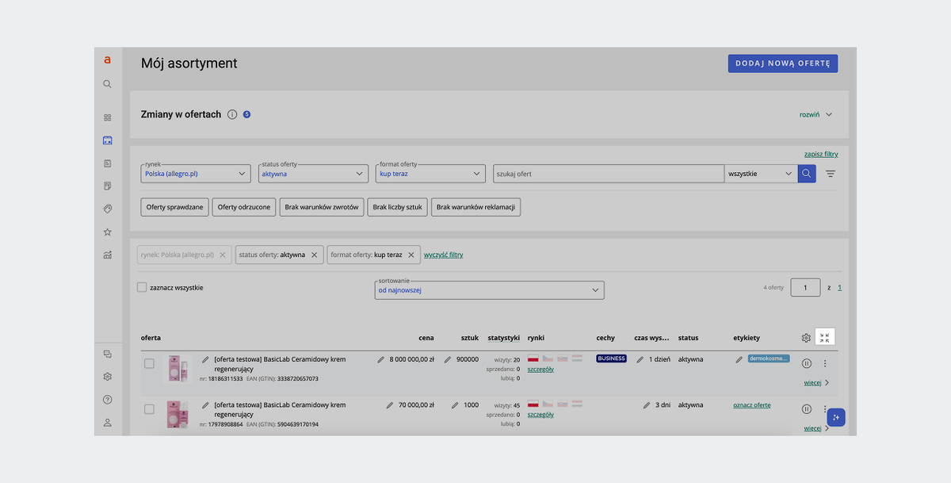Click the collapse view icon in table header
This screenshot has width=951, height=483.
pyautogui.click(x=825, y=338)
